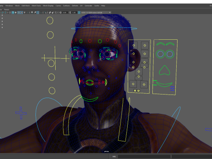The image size is (212, 159).
Task: Open the Windows menu
Action: coord(9,6)
